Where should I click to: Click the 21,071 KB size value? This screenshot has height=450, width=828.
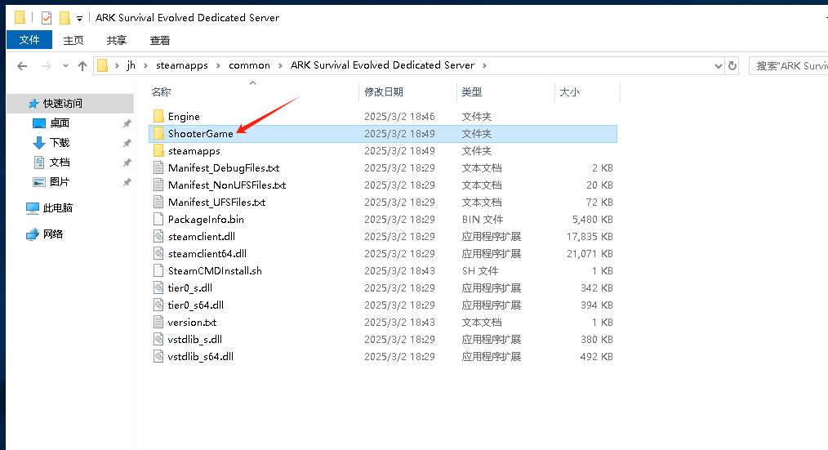pos(590,254)
